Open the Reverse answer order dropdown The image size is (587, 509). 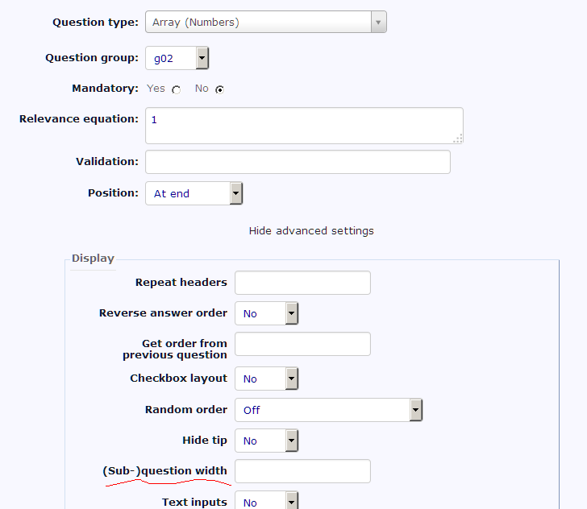266,313
